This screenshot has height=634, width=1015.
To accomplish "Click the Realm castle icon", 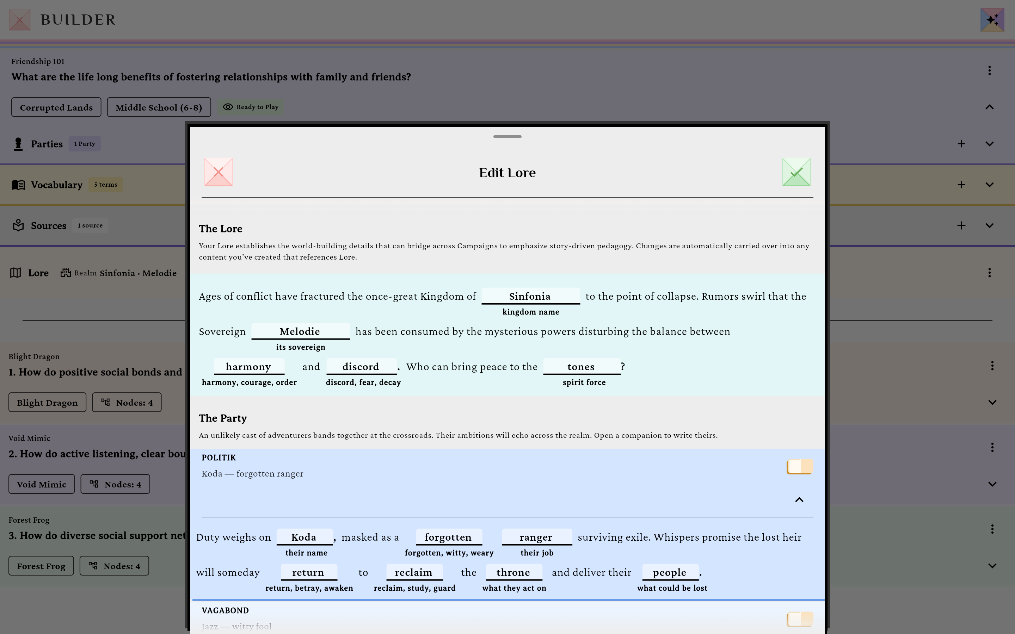I will (66, 273).
